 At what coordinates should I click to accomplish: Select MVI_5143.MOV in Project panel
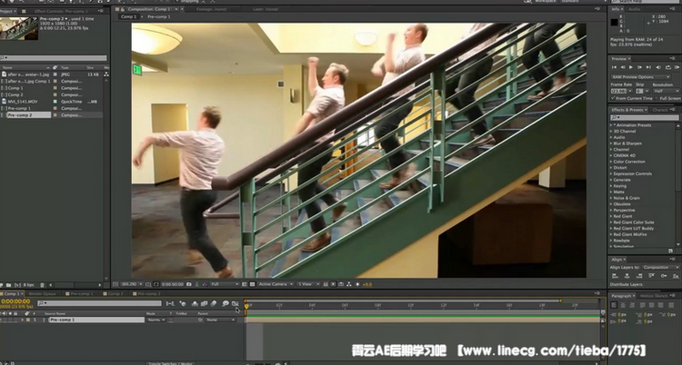pos(23,102)
